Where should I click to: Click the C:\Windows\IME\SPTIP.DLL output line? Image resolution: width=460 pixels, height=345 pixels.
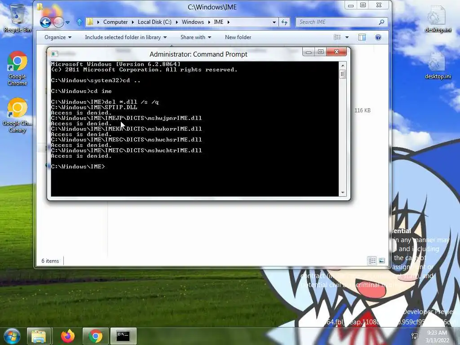tap(94, 107)
